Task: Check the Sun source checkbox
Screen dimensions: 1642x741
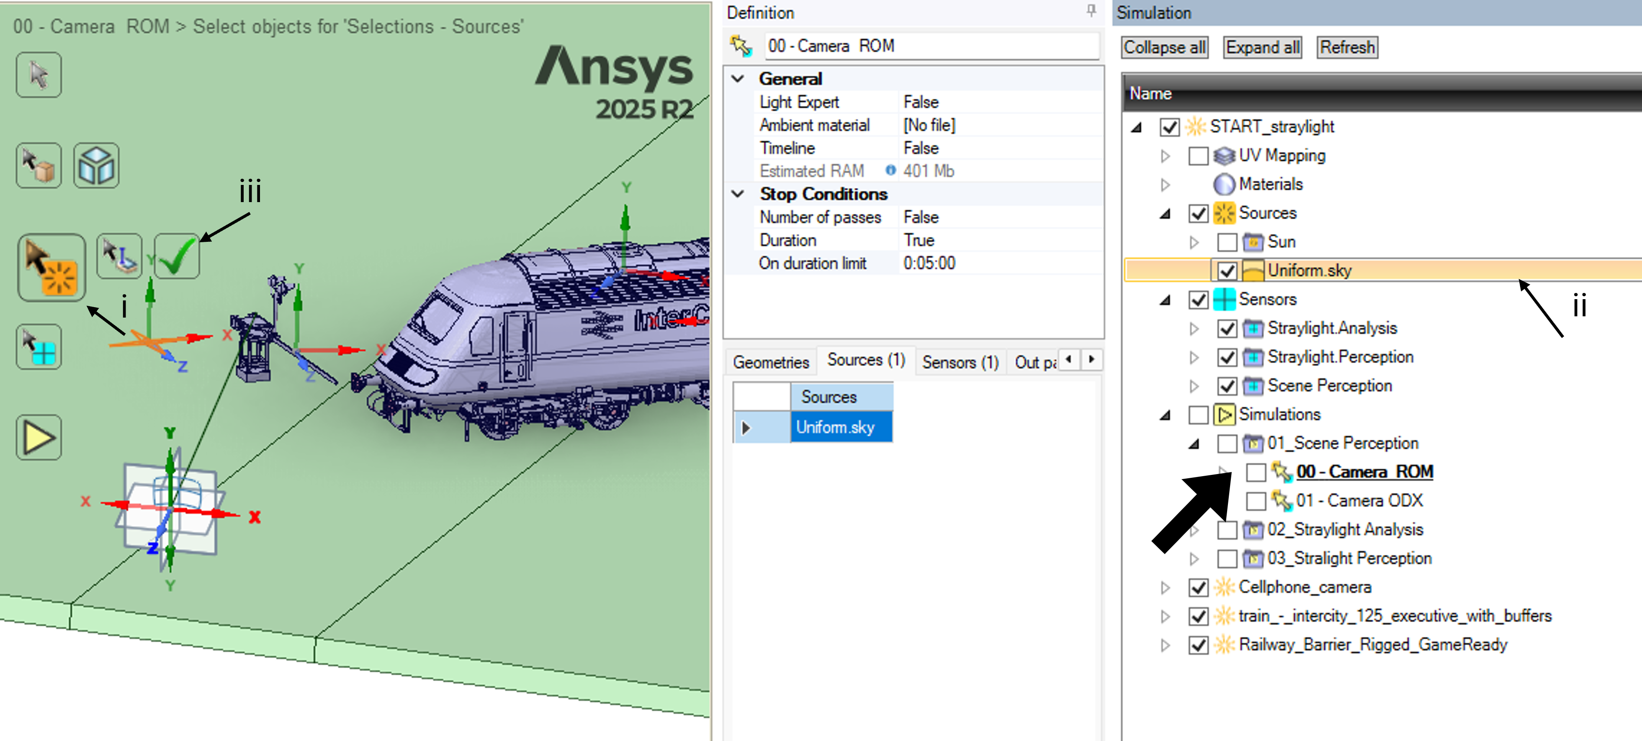Action: [1227, 242]
